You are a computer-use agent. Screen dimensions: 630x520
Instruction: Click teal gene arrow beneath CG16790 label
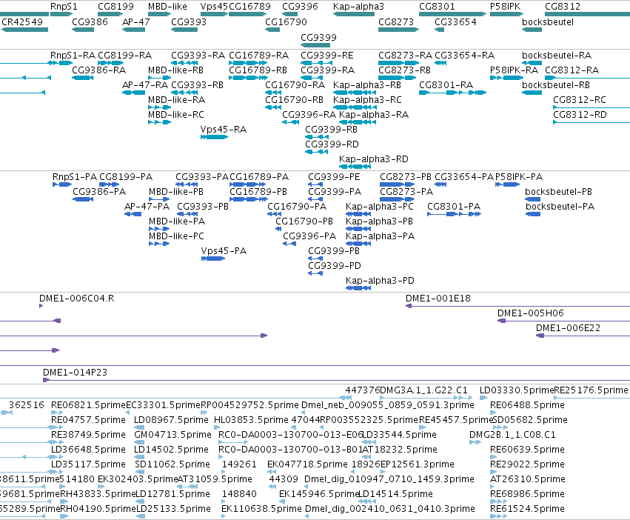pyautogui.click(x=272, y=30)
